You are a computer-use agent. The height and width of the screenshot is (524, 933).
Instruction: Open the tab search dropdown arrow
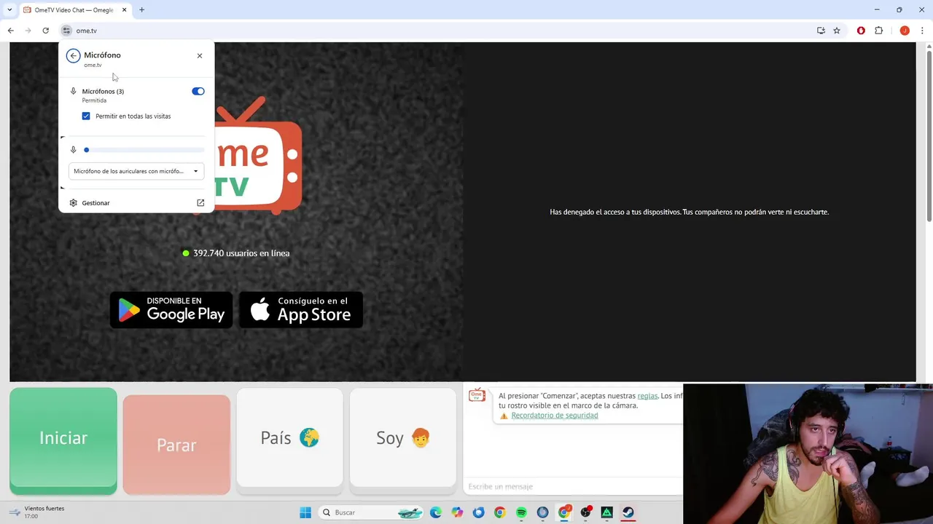point(9,9)
